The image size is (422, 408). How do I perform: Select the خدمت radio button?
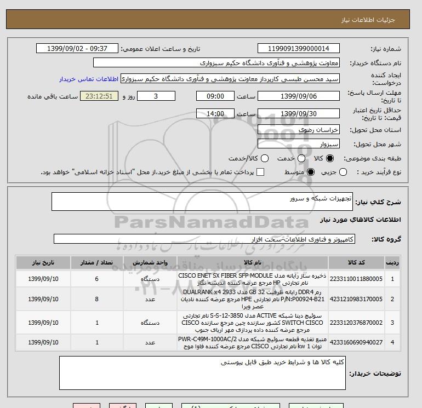coord(301,158)
